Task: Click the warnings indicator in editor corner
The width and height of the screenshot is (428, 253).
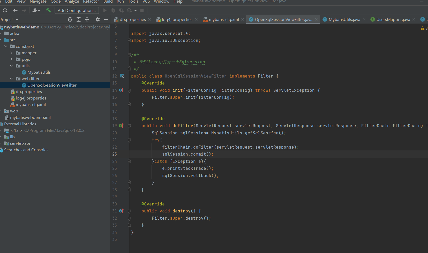Action: (x=424, y=28)
